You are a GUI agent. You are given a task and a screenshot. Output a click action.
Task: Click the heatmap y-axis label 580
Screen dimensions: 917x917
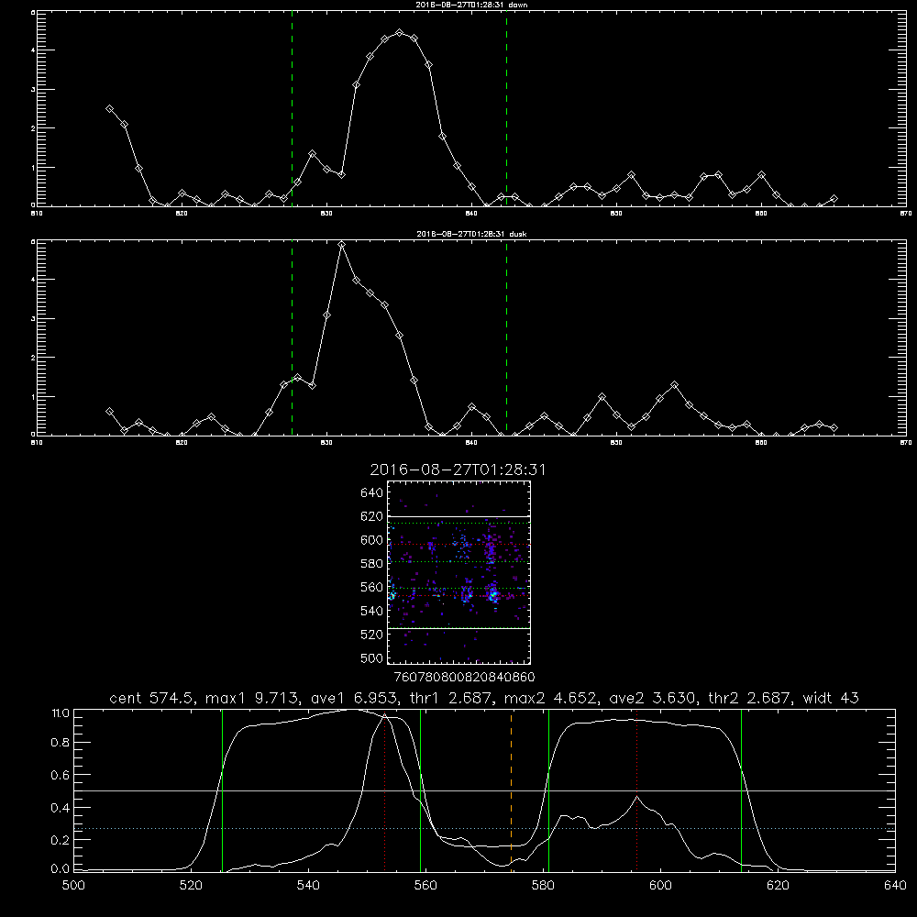point(372,564)
